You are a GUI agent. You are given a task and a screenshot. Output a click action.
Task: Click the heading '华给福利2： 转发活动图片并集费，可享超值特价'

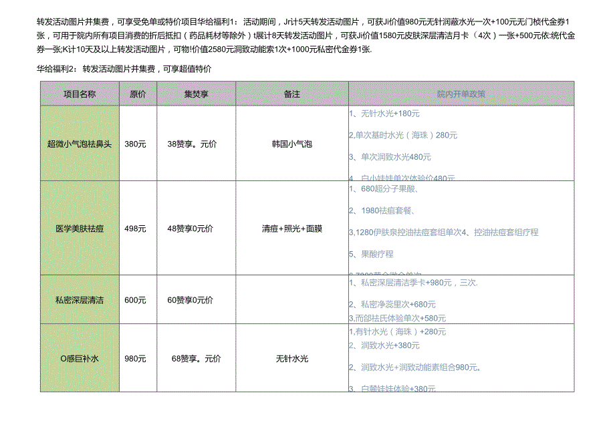pos(124,69)
